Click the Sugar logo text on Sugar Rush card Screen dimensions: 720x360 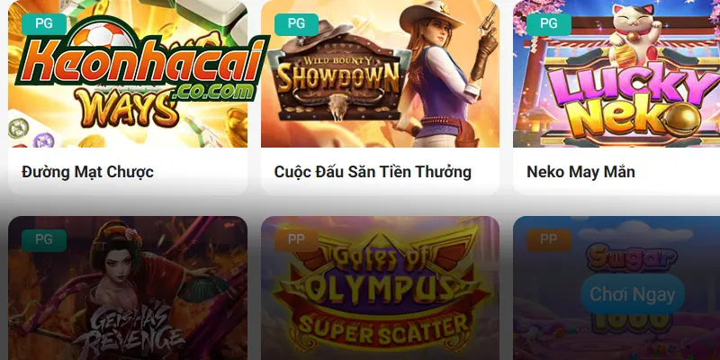633,258
